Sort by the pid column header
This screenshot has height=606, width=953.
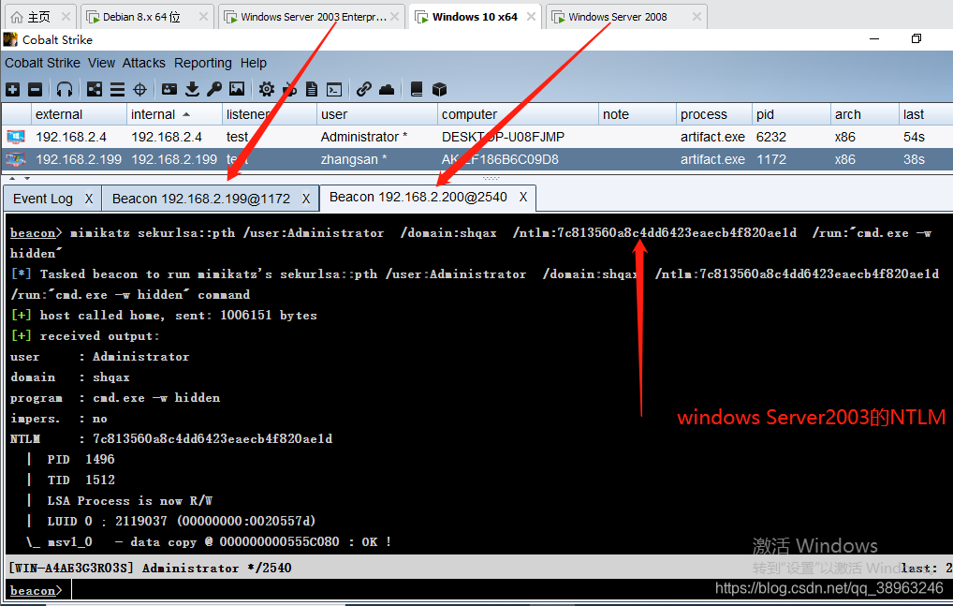click(x=791, y=114)
